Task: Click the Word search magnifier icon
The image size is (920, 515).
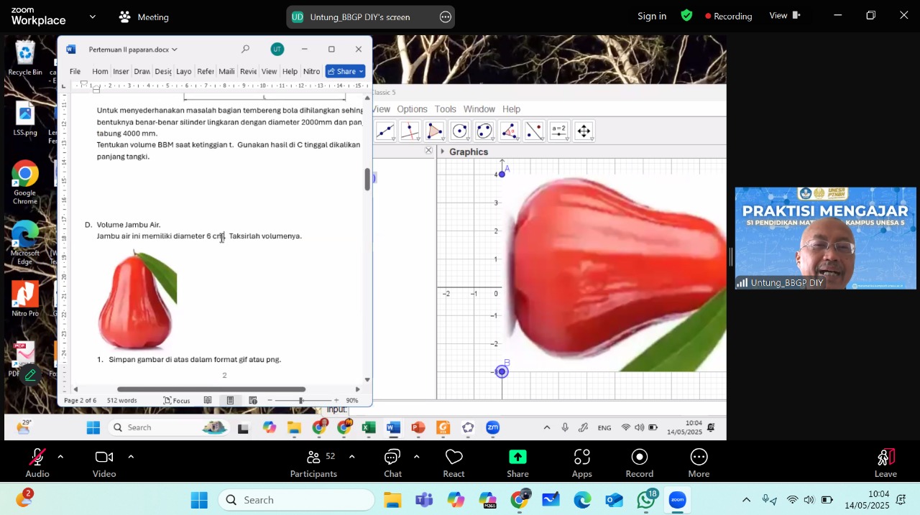Action: [x=245, y=49]
